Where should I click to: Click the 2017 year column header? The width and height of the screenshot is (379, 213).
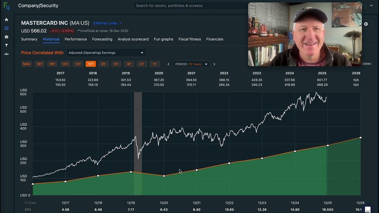60,73
